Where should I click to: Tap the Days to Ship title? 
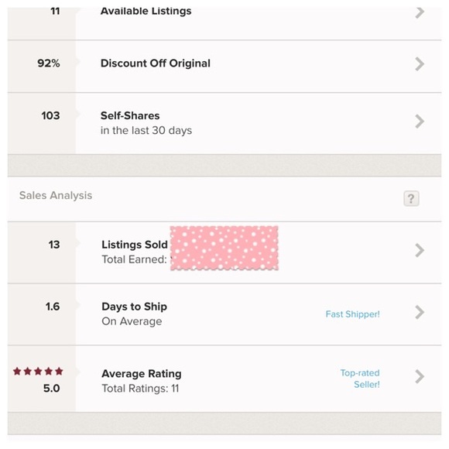[x=134, y=307]
